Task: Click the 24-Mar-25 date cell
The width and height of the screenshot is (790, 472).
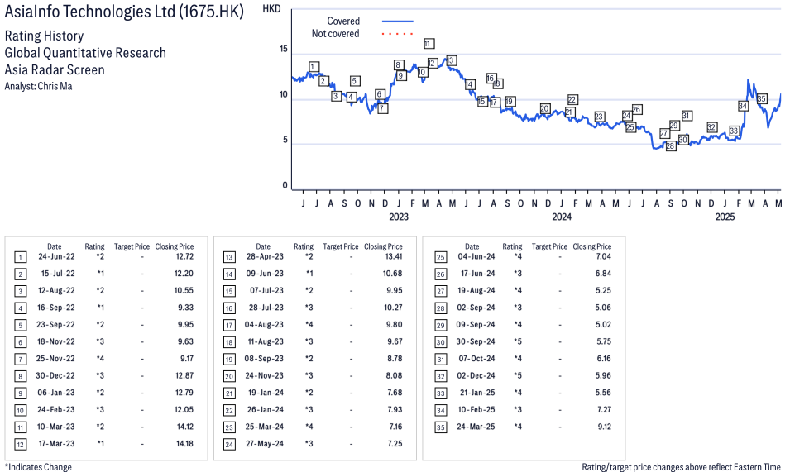Action: point(476,427)
